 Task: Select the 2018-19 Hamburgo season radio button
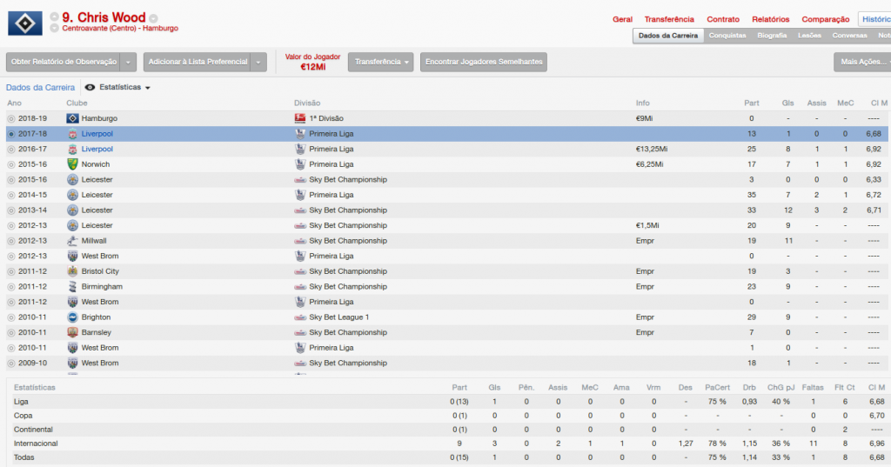coord(11,118)
